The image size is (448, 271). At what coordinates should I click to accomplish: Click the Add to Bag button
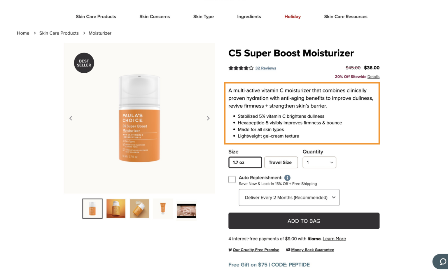[x=304, y=221]
